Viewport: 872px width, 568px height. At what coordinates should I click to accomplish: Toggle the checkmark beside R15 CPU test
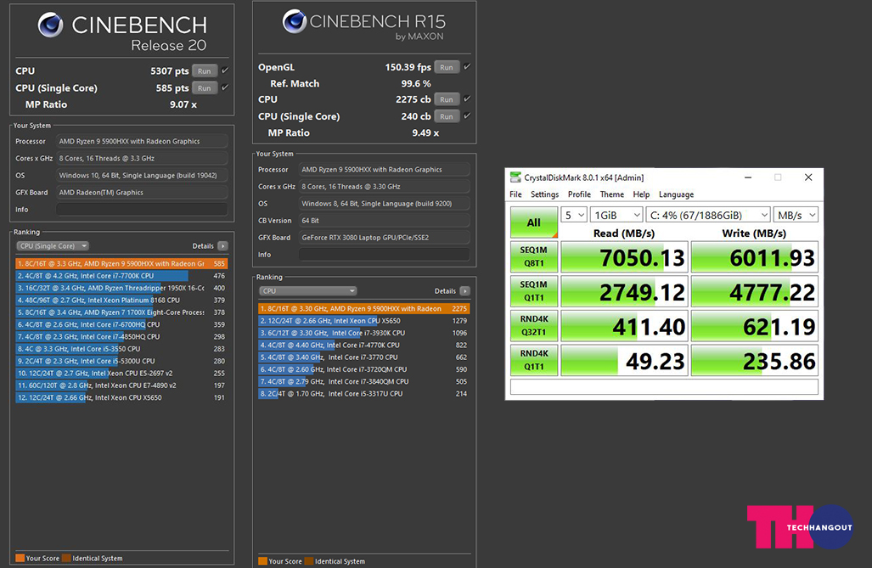click(467, 99)
